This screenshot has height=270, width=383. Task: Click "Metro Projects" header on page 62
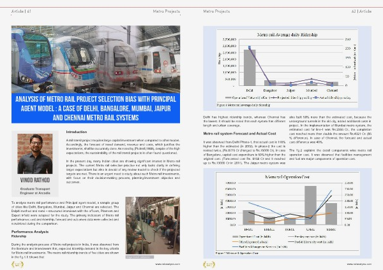point(216,11)
